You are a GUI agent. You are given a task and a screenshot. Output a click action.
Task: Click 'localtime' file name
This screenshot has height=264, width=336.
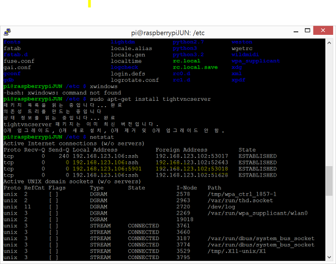(126, 61)
